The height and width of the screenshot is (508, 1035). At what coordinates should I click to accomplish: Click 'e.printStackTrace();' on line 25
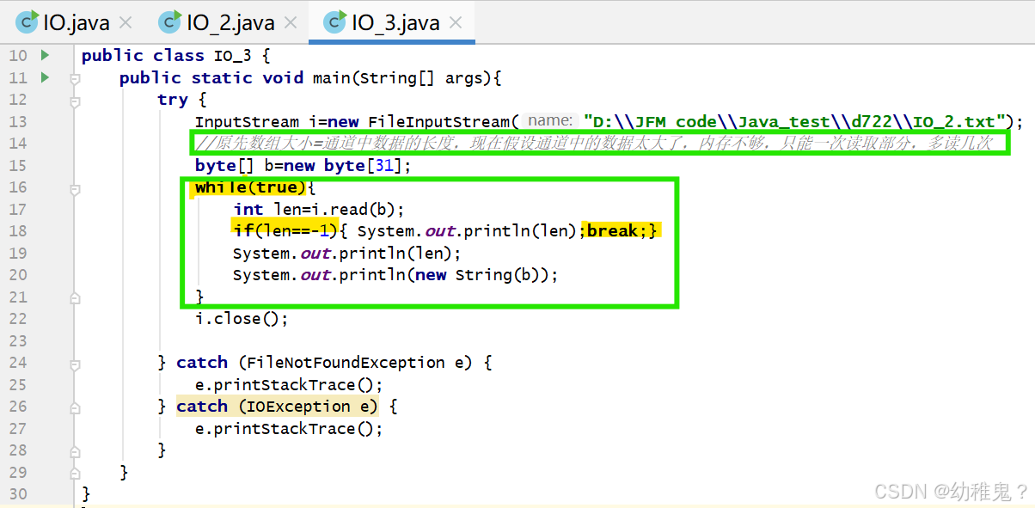pyautogui.click(x=289, y=385)
